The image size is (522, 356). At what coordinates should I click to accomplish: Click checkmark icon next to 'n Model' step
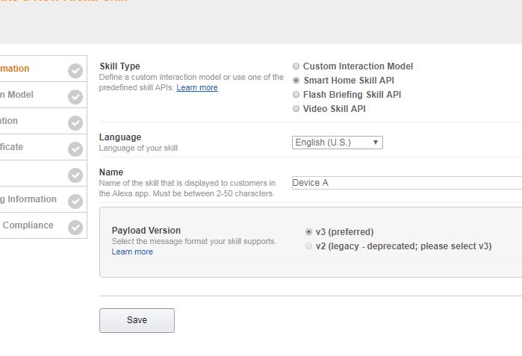click(x=75, y=97)
